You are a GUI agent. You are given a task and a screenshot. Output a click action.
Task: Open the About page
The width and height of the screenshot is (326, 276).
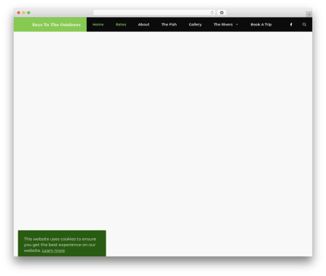[x=143, y=25]
